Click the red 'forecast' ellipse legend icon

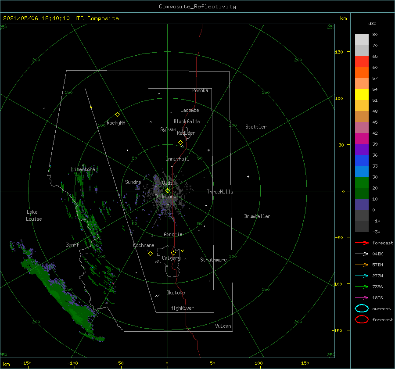362,319
